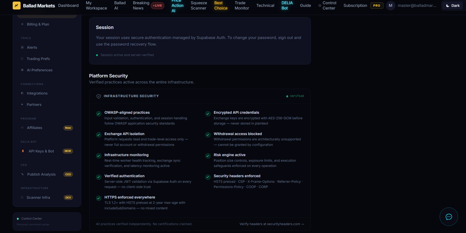Click the Partners star icon
This screenshot has height=233, width=466.
tap(22, 105)
